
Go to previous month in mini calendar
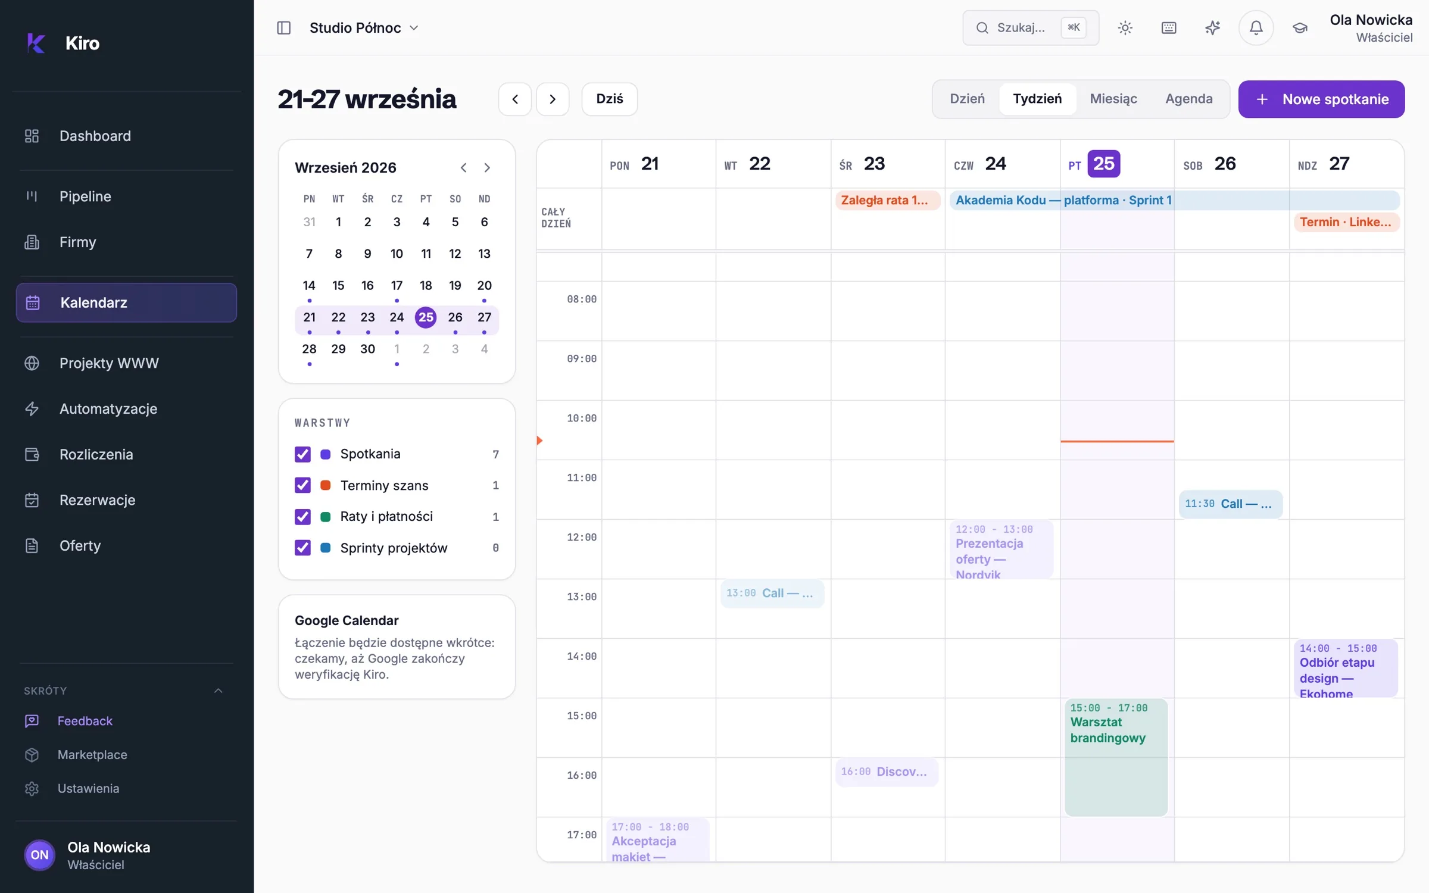click(463, 168)
